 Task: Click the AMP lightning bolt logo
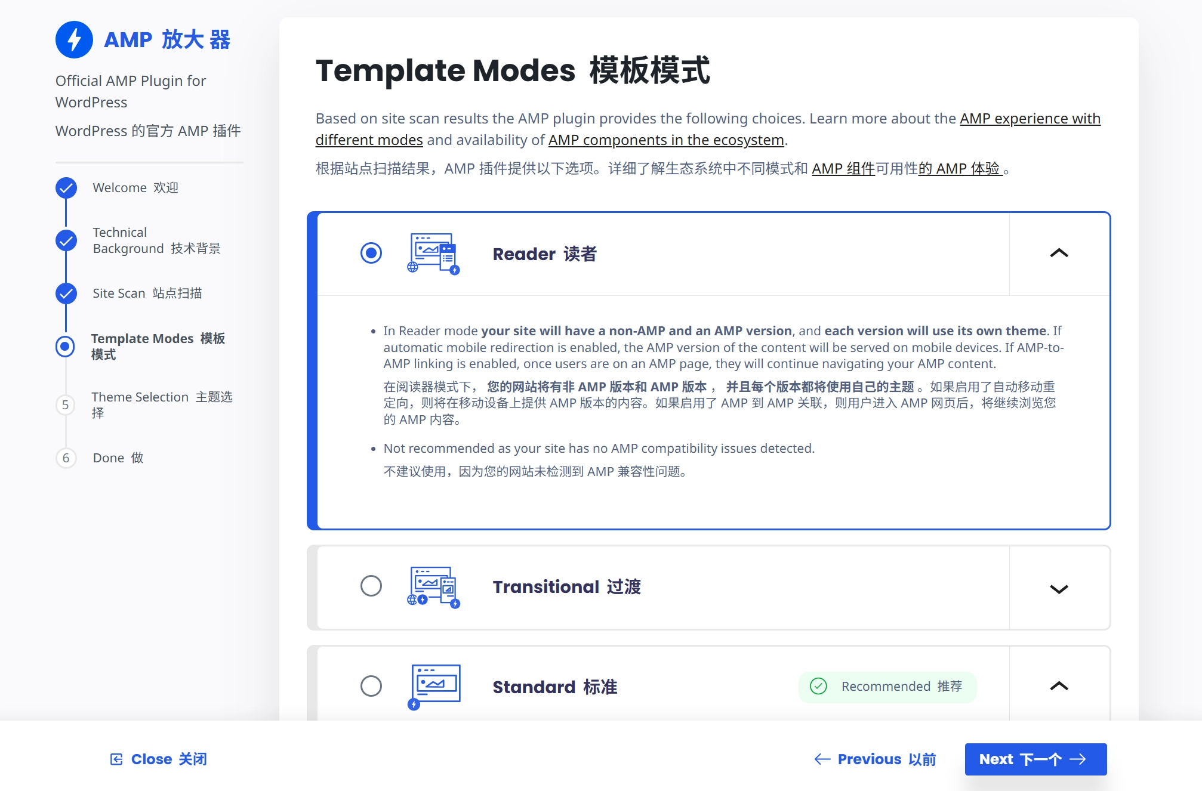pyautogui.click(x=74, y=39)
